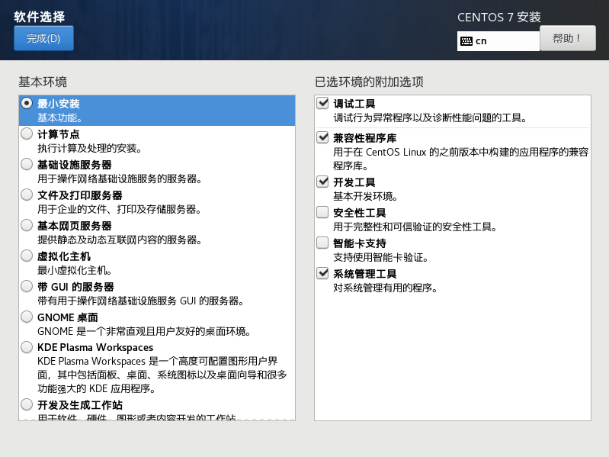This screenshot has height=457, width=609.
Task: Select the GNOME 桌面 radio button
Action: tap(27, 317)
